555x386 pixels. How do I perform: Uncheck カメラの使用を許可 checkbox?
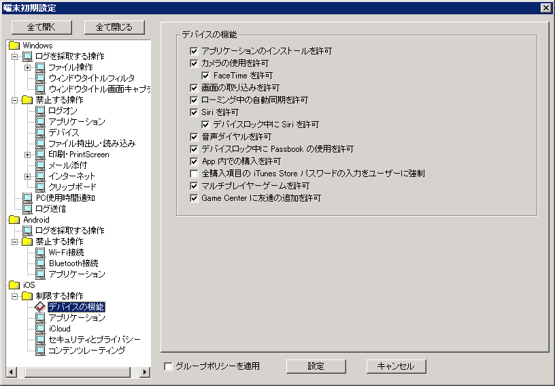tap(194, 63)
